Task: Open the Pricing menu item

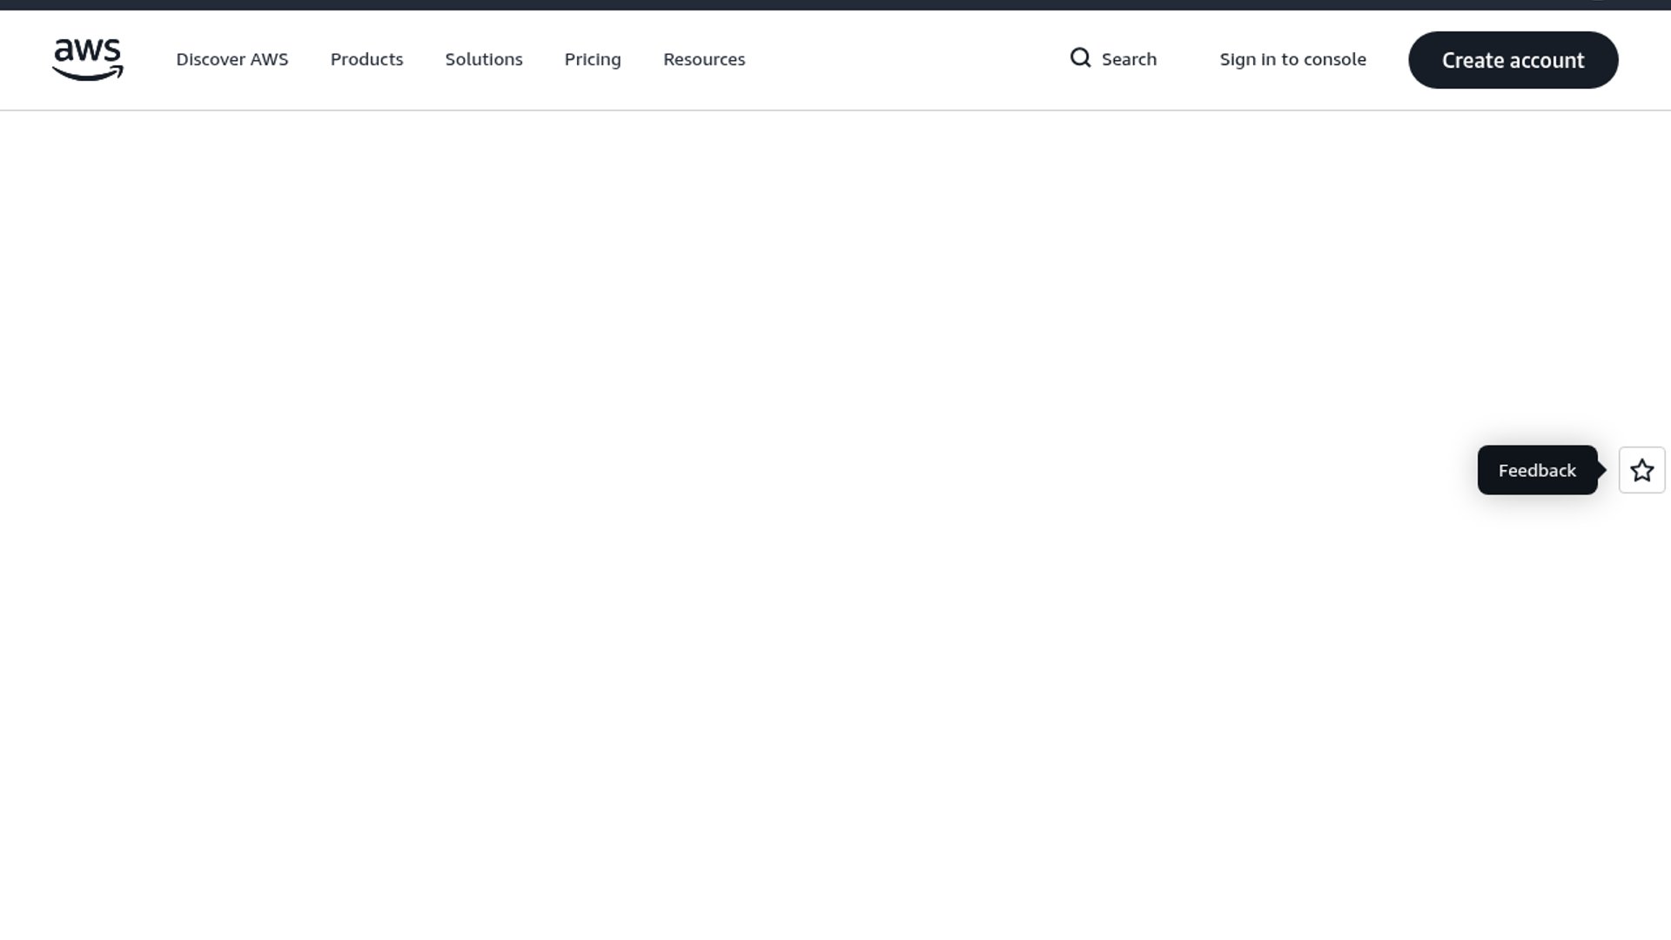Action: point(592,59)
